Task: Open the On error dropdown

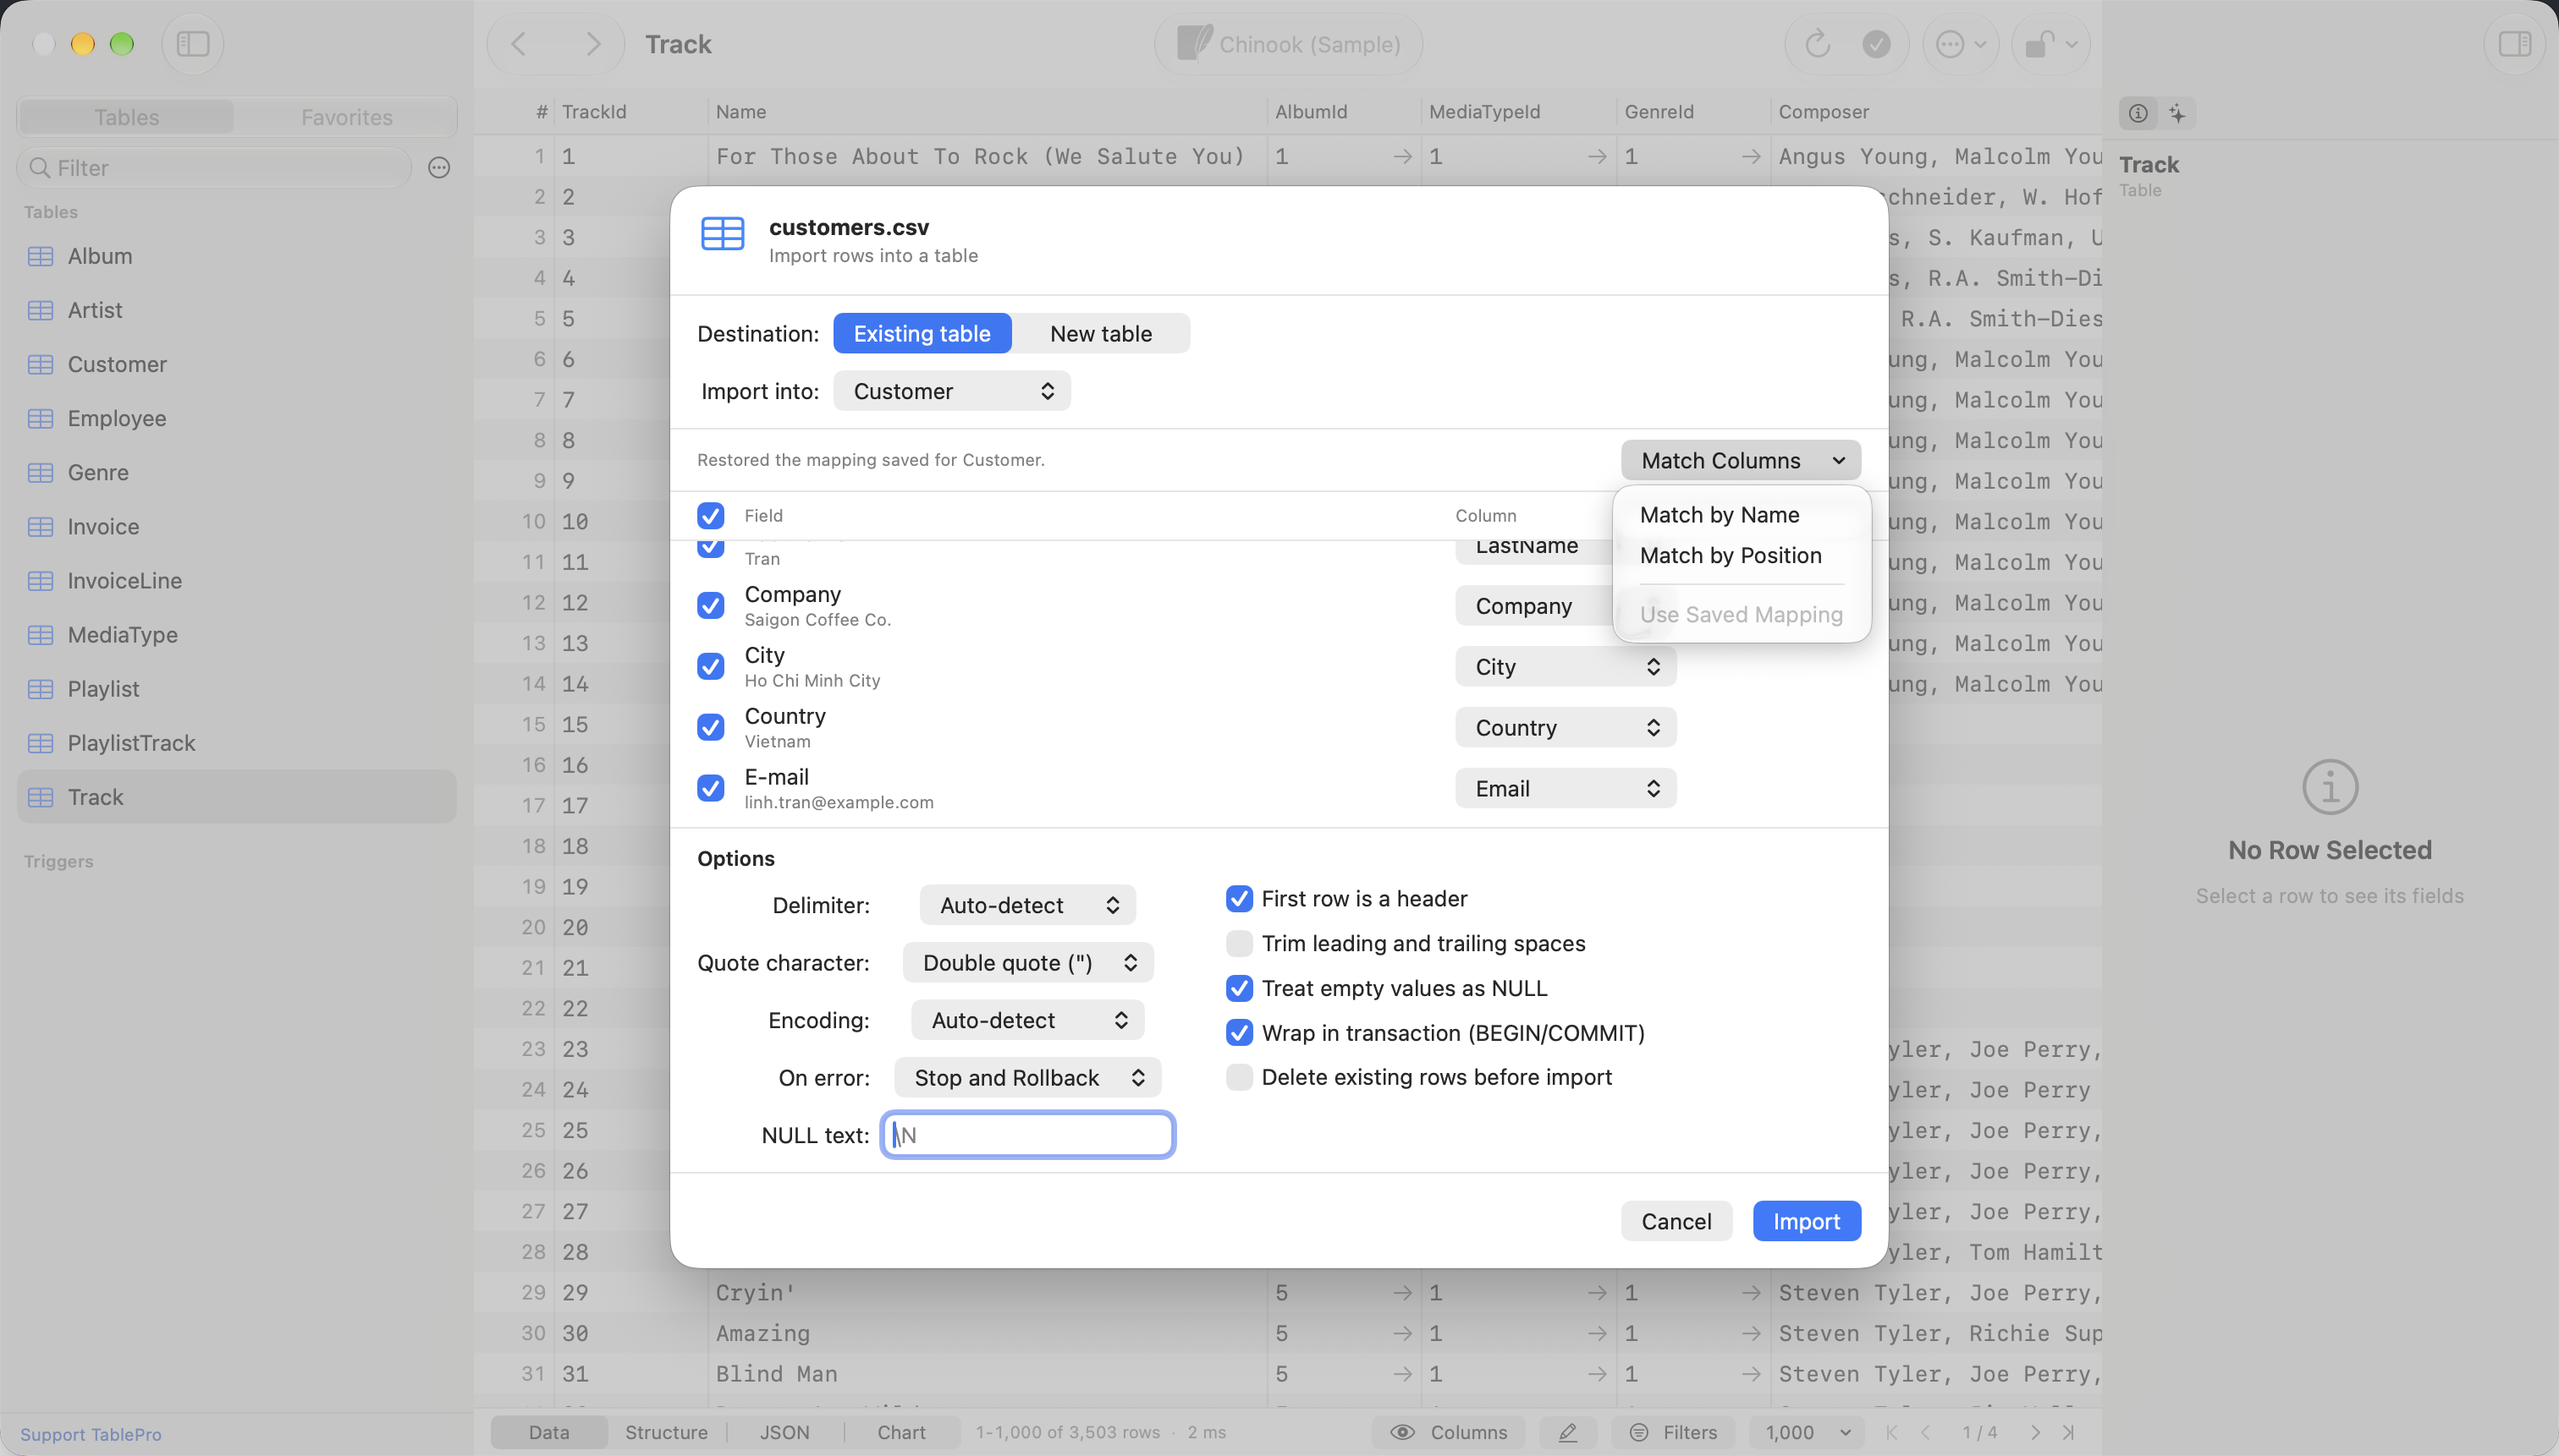Action: tap(1028, 1078)
